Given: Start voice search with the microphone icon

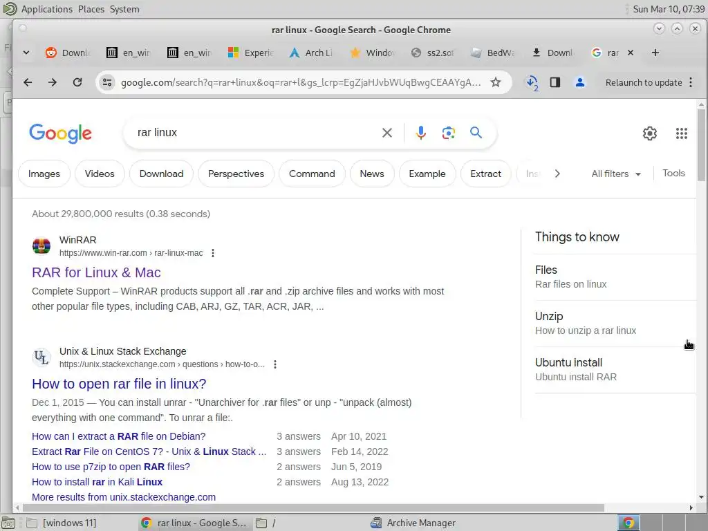Looking at the screenshot, I should [421, 133].
